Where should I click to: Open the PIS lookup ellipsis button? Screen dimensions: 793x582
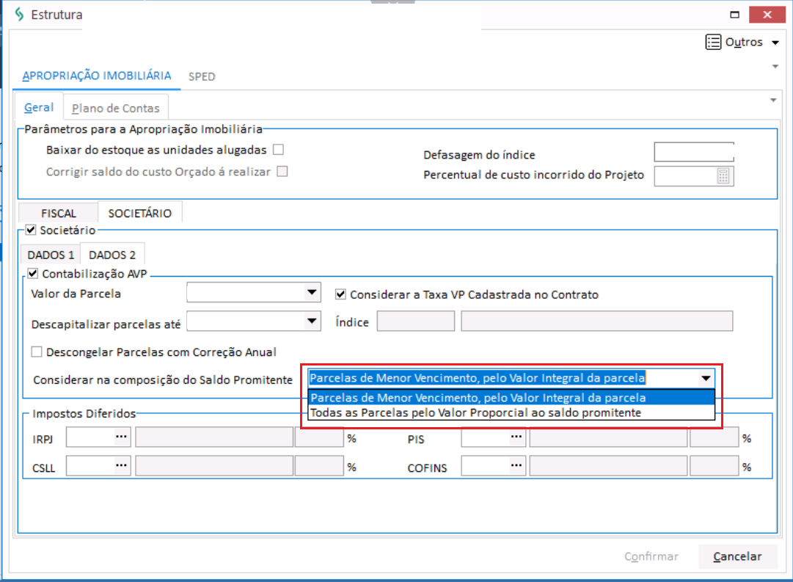click(516, 438)
